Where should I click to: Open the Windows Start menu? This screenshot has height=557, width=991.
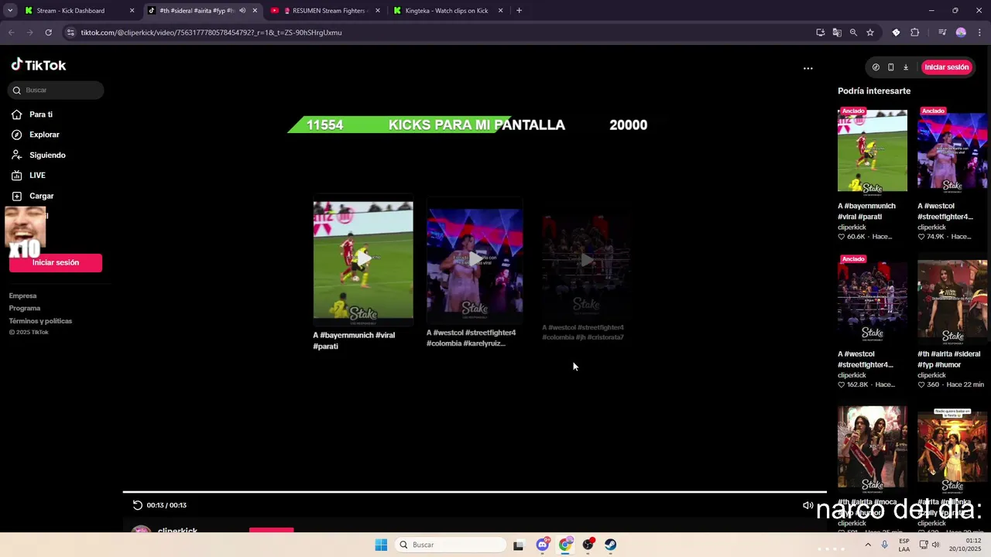(x=381, y=545)
